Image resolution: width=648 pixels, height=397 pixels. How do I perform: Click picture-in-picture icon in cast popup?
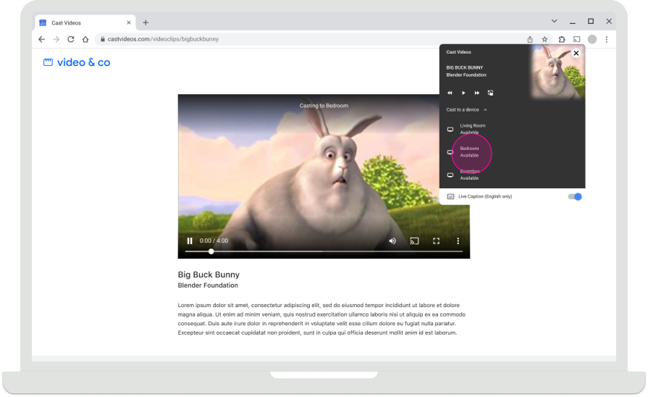point(490,93)
